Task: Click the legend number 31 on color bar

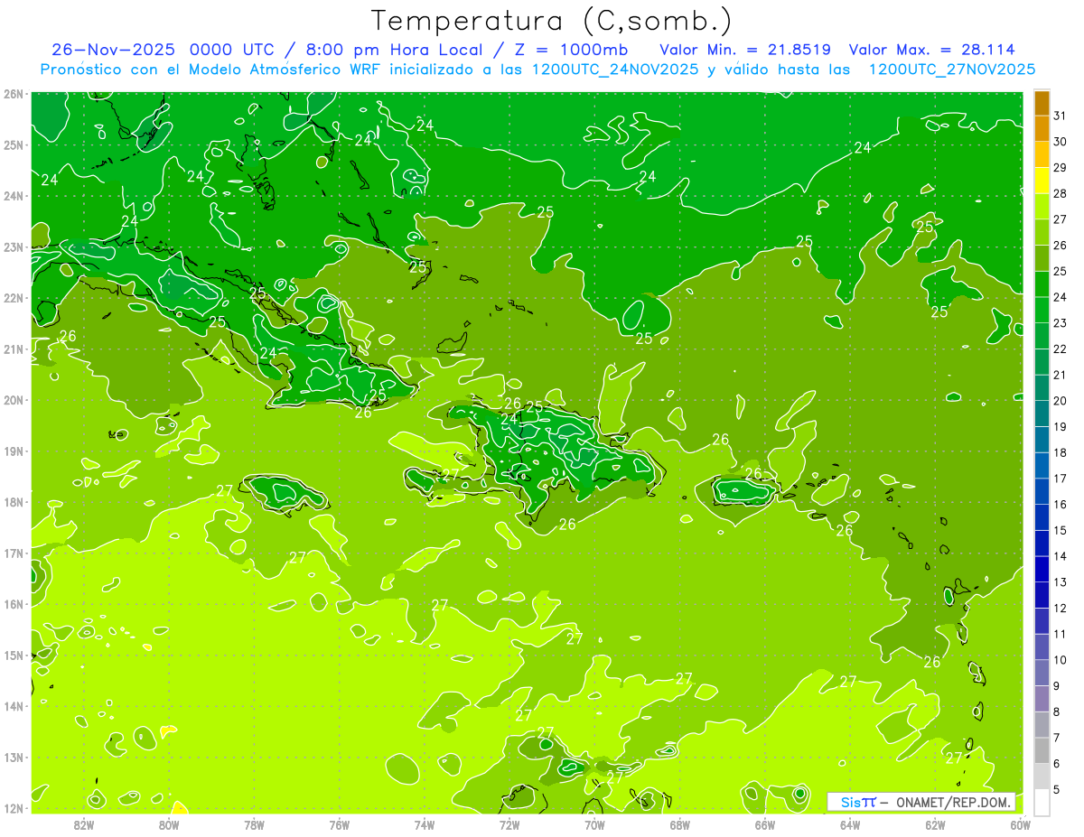Action: point(1061,116)
